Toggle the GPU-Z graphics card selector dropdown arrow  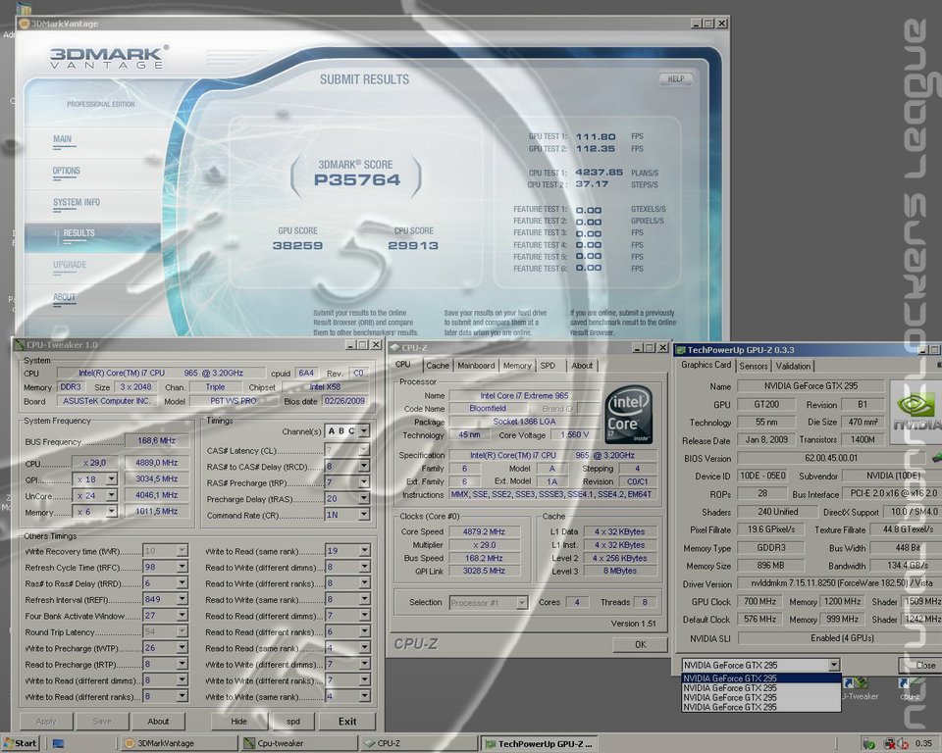(834, 665)
